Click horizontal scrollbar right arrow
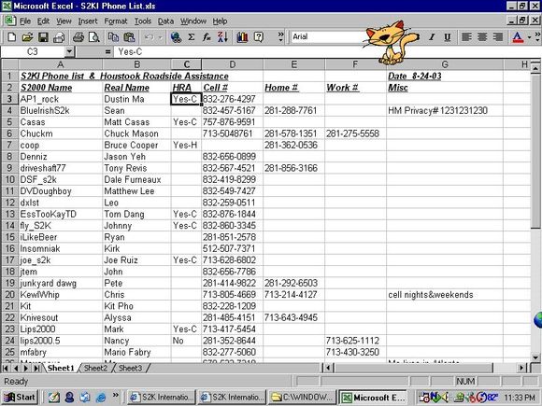 click(522, 368)
